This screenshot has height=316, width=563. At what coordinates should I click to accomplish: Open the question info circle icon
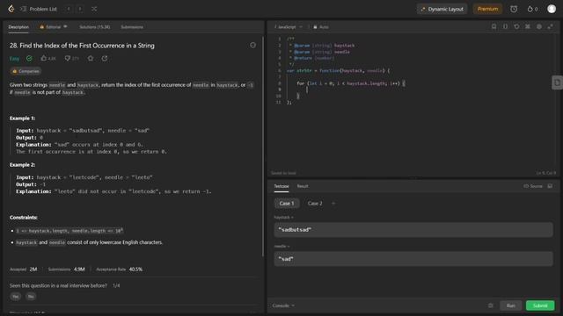tap(253, 45)
